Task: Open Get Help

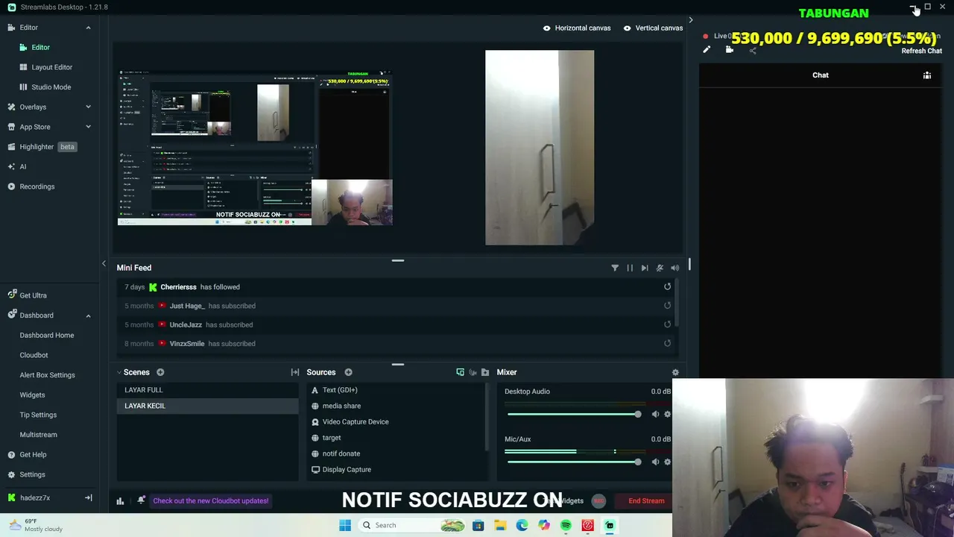Action: pyautogui.click(x=33, y=454)
